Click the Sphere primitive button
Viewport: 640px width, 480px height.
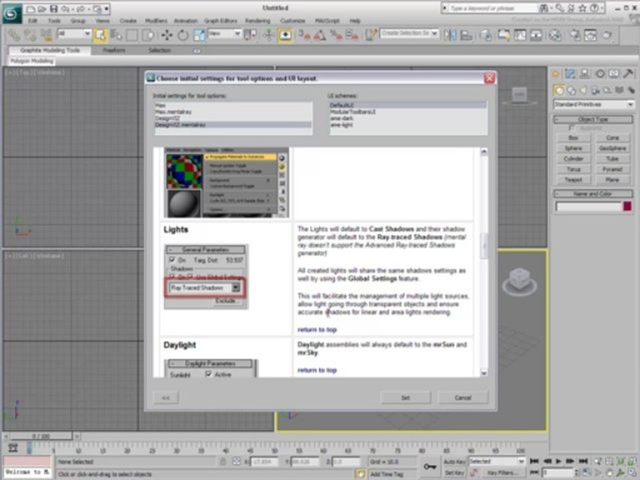[x=573, y=148]
